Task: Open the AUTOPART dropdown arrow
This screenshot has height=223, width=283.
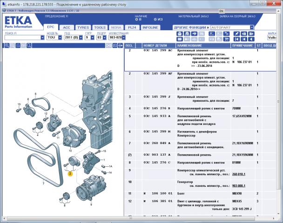Action: tap(252, 27)
